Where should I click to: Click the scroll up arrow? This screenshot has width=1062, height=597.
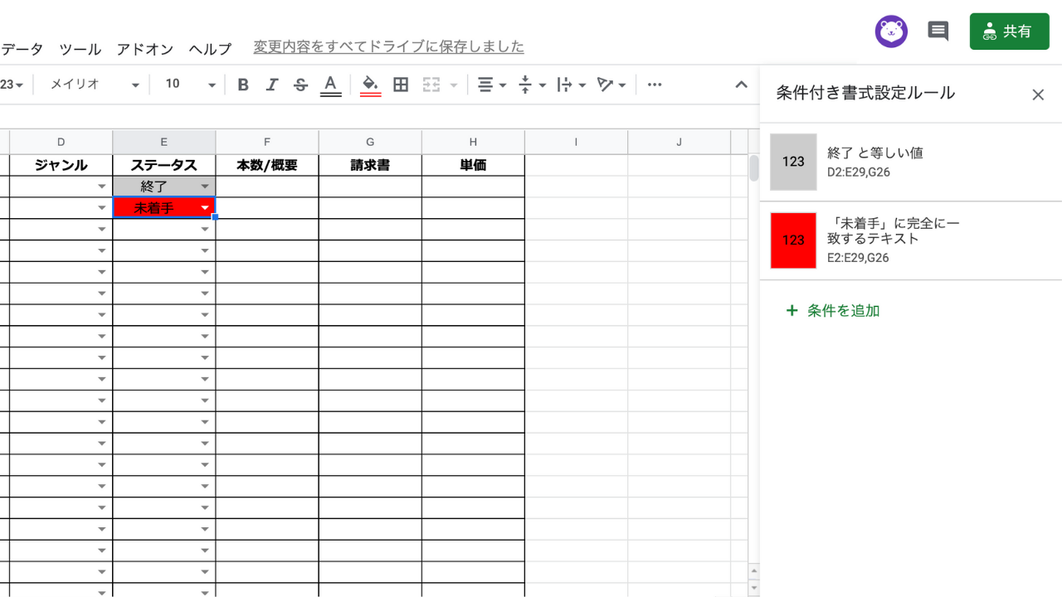pyautogui.click(x=754, y=572)
